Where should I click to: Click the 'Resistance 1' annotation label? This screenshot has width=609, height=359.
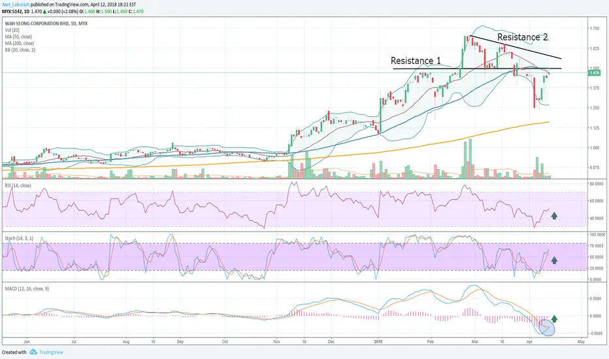click(x=416, y=61)
